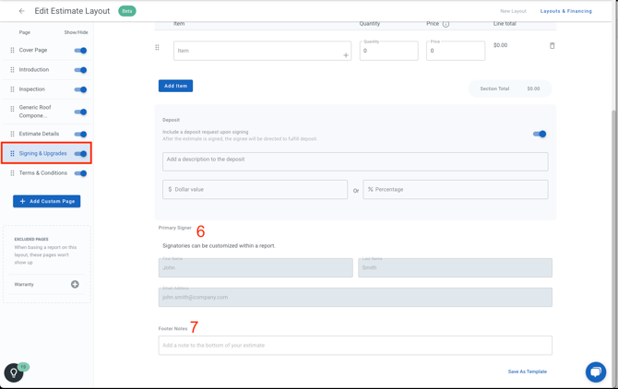Click the plus icon inside Item field
The image size is (618, 389).
pos(346,55)
